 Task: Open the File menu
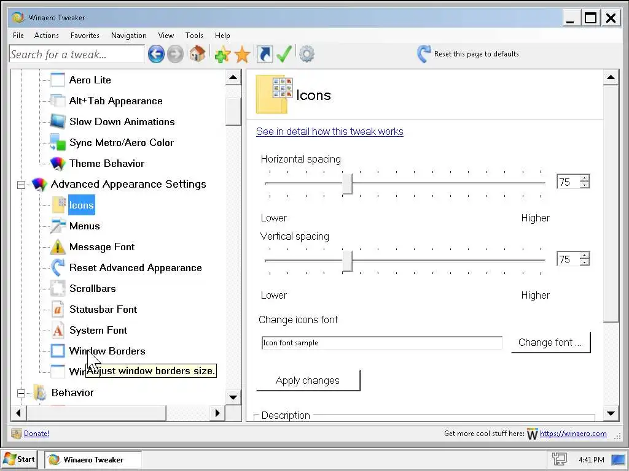tap(18, 35)
